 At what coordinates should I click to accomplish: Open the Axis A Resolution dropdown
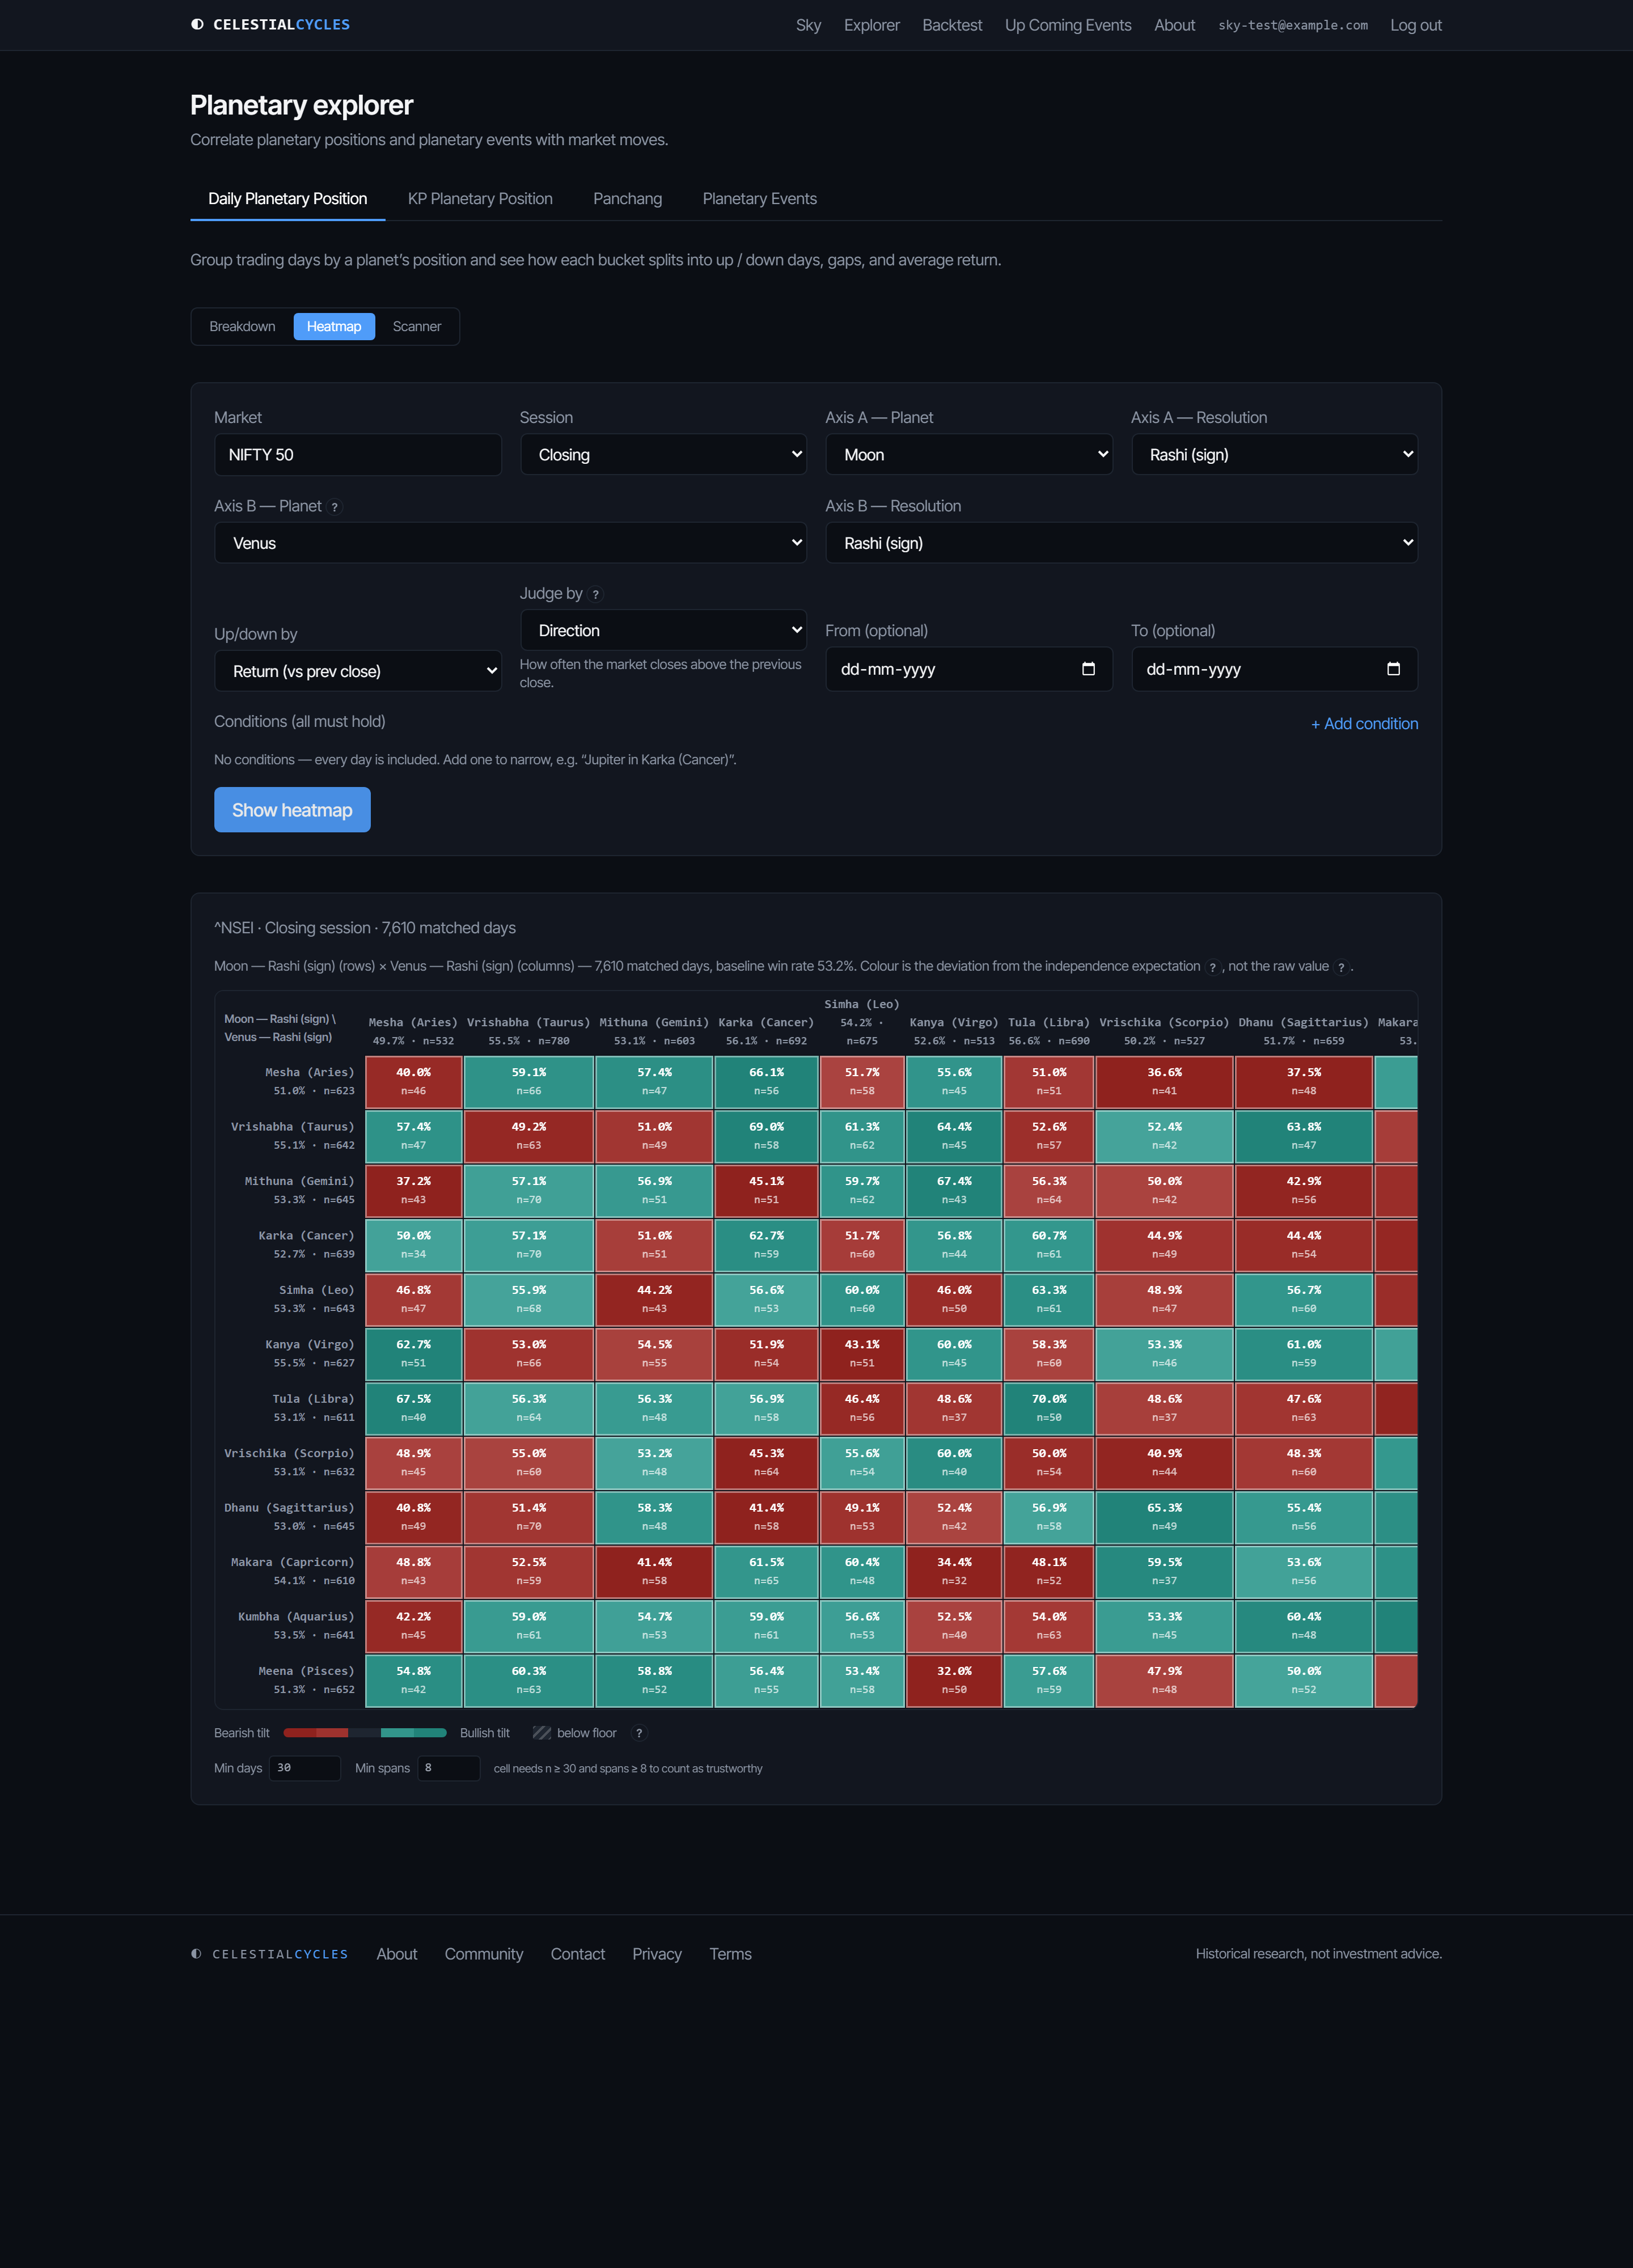pos(1274,454)
